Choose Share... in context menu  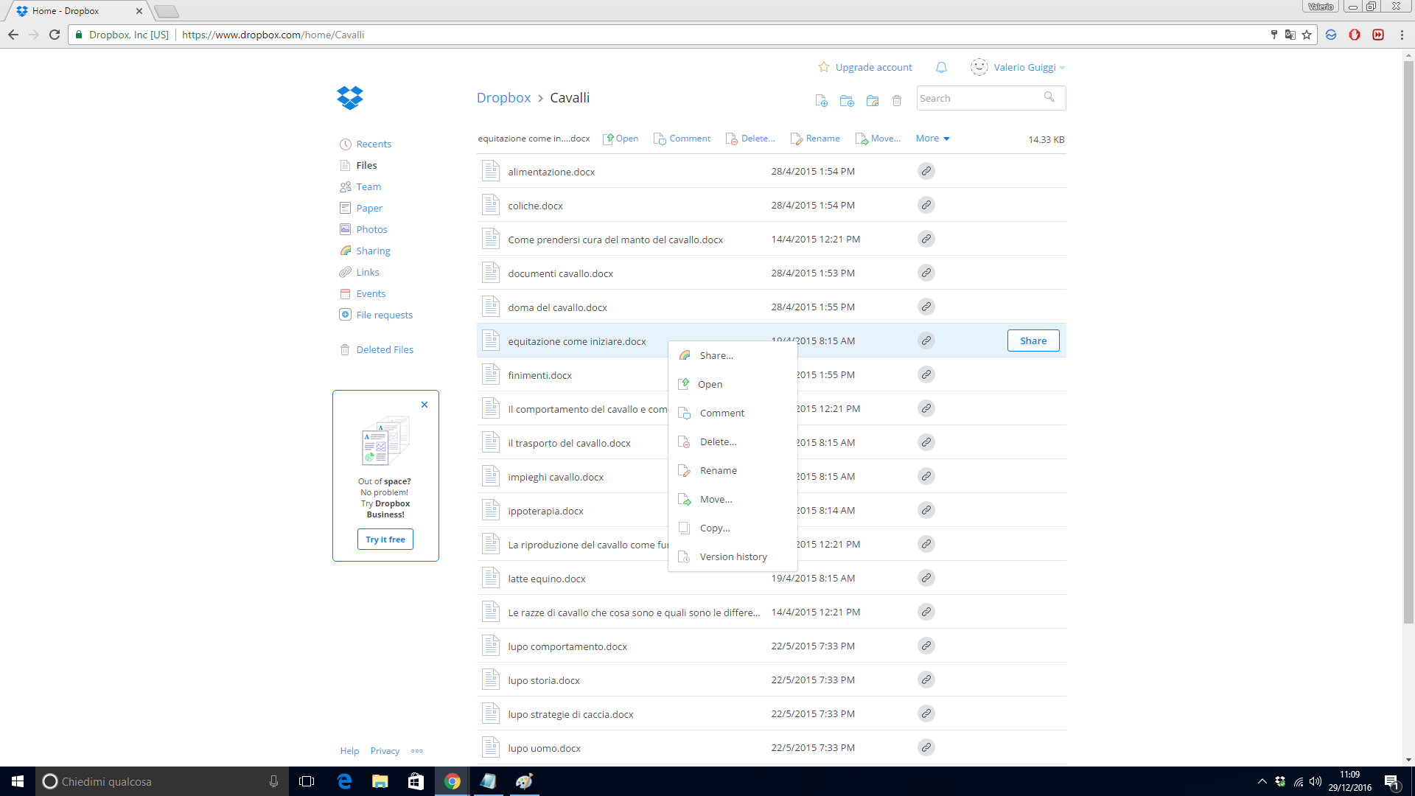pos(733,355)
